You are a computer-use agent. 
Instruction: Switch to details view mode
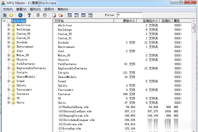pos(90,15)
